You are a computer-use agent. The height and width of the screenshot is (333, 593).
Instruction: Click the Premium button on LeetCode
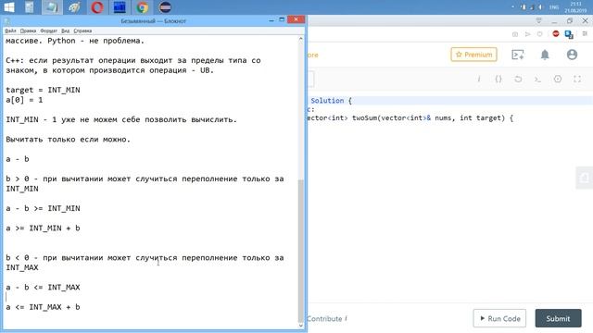click(473, 55)
